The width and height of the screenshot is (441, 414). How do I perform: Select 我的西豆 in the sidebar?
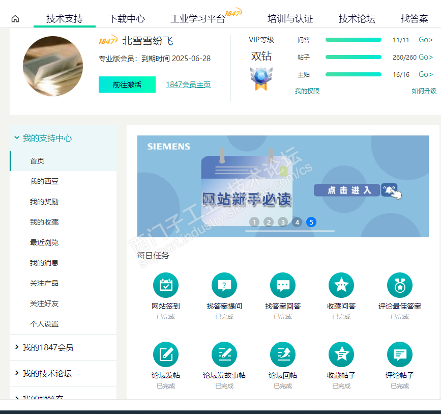pos(44,181)
